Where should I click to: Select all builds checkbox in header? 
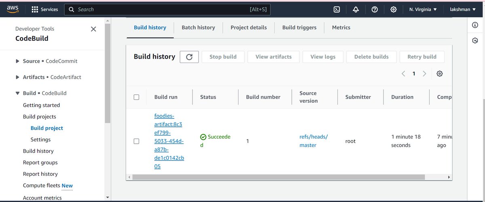tap(136, 97)
